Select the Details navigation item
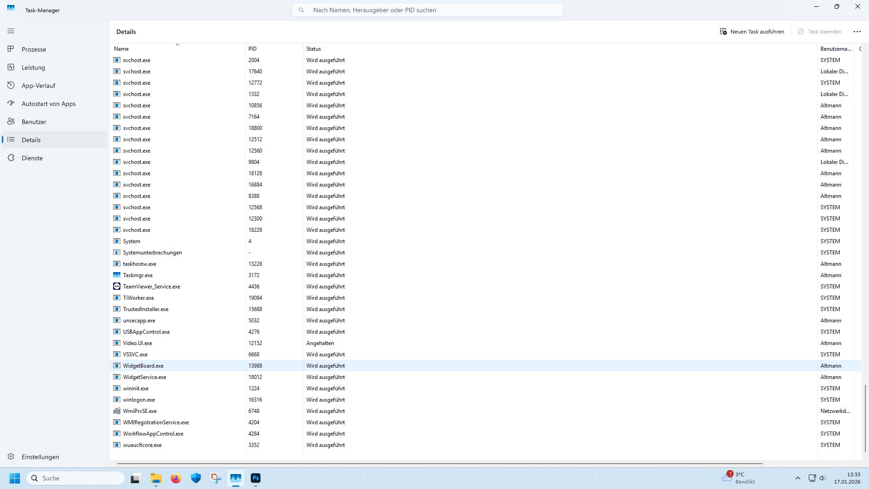 [31, 140]
